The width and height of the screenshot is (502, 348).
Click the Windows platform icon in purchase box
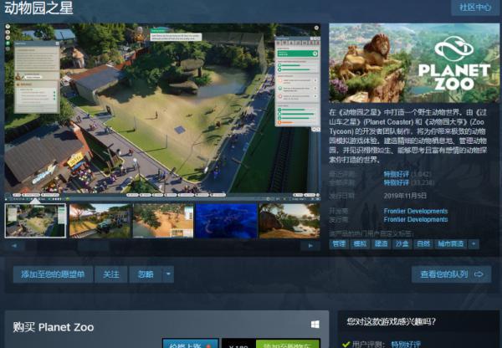pyautogui.click(x=315, y=325)
